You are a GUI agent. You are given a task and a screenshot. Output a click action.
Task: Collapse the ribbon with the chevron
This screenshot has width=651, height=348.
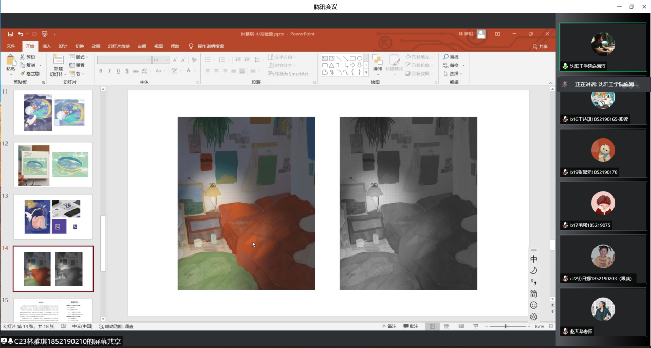point(550,82)
